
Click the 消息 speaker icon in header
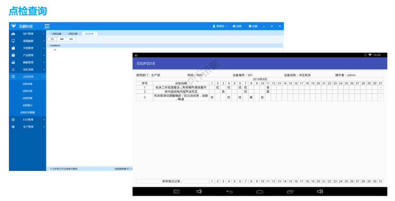(x=234, y=26)
